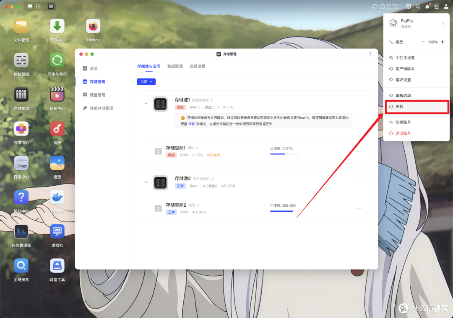Screen dimensions: 453x318
Task: Choose 客户端版本 in the user menu
Action: pyautogui.click(x=417, y=69)
